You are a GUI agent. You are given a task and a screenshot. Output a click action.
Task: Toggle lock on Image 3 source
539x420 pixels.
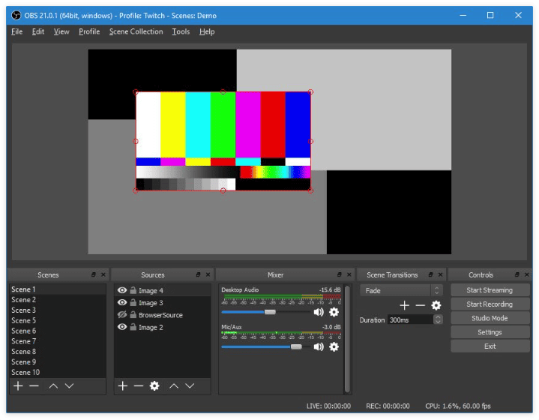(x=133, y=302)
